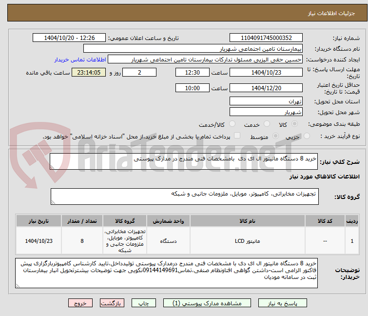Click the price validity date 1404/12/20 field
368x316 pixels.
[266, 88]
